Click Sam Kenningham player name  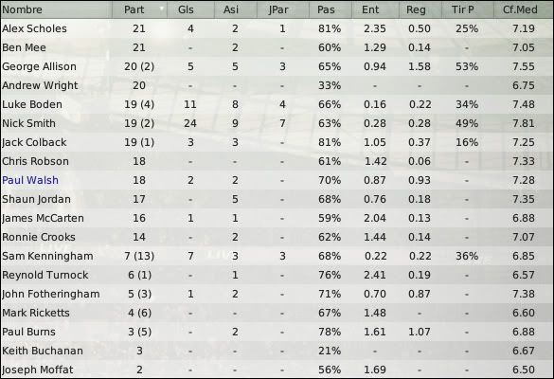pos(47,257)
